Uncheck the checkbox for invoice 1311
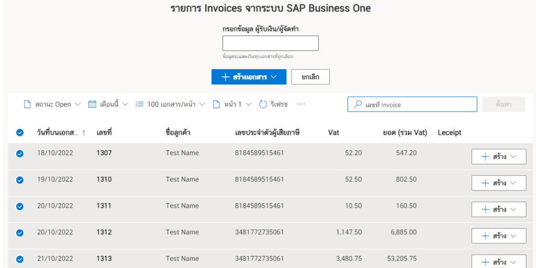This screenshot has width=536, height=268. pyautogui.click(x=20, y=206)
